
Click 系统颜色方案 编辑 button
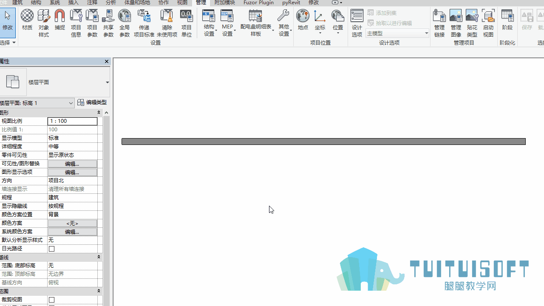pyautogui.click(x=72, y=232)
